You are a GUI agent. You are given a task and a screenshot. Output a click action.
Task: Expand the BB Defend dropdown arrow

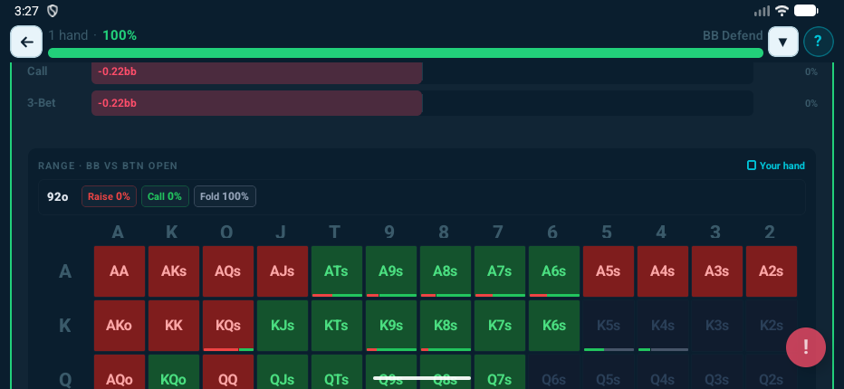[782, 42]
